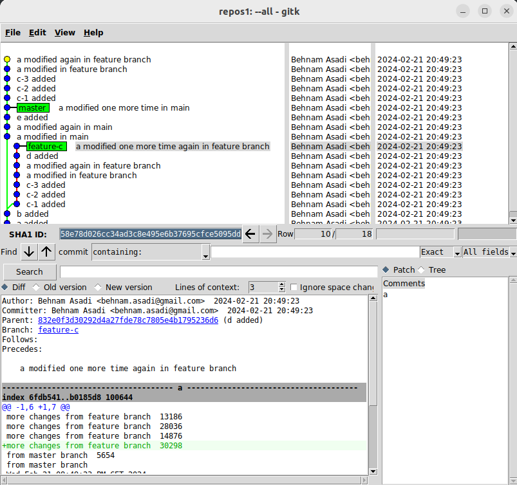The image size is (517, 485).
Task: Find next match with down arrow
Action: click(x=29, y=252)
